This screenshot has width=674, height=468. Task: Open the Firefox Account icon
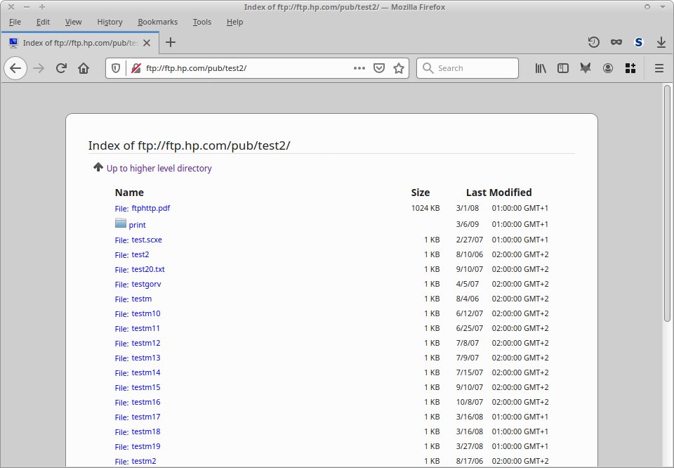point(608,68)
